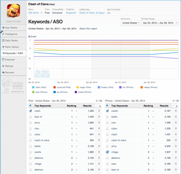181x174 pixels.
Task: Uncheck the village keyword checkbox on iPhone
Action: [x=107, y=152]
